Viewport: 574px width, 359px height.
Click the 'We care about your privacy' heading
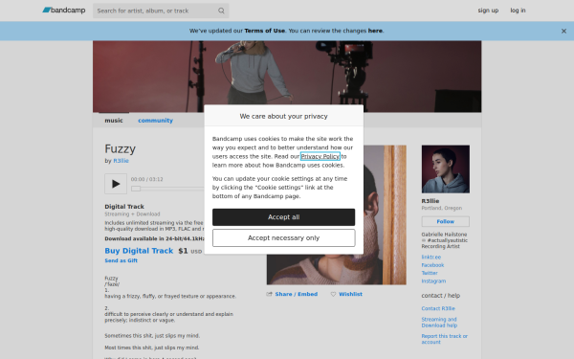pos(284,117)
